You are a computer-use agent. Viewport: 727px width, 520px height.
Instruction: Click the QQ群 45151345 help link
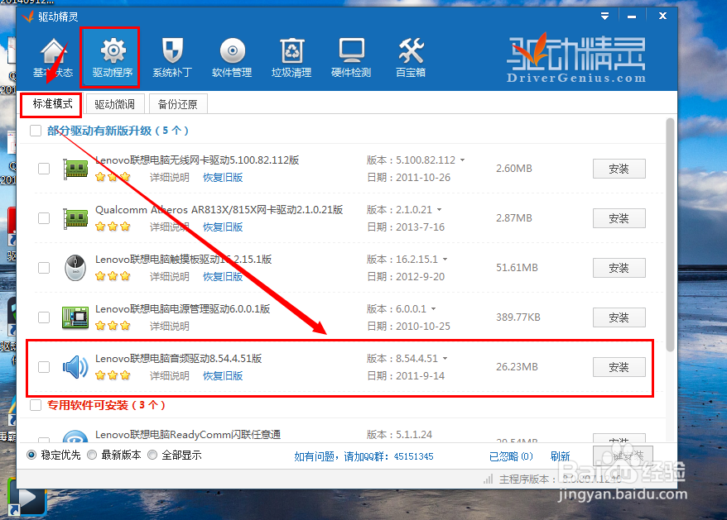(363, 456)
